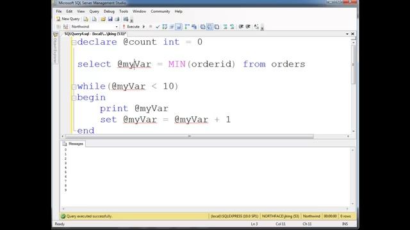The height and width of the screenshot is (230, 410).
Task: Start debugging with the green arrow
Action: tap(143, 27)
